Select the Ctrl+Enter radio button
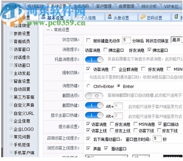The width and height of the screenshot is (183, 161). [88, 86]
